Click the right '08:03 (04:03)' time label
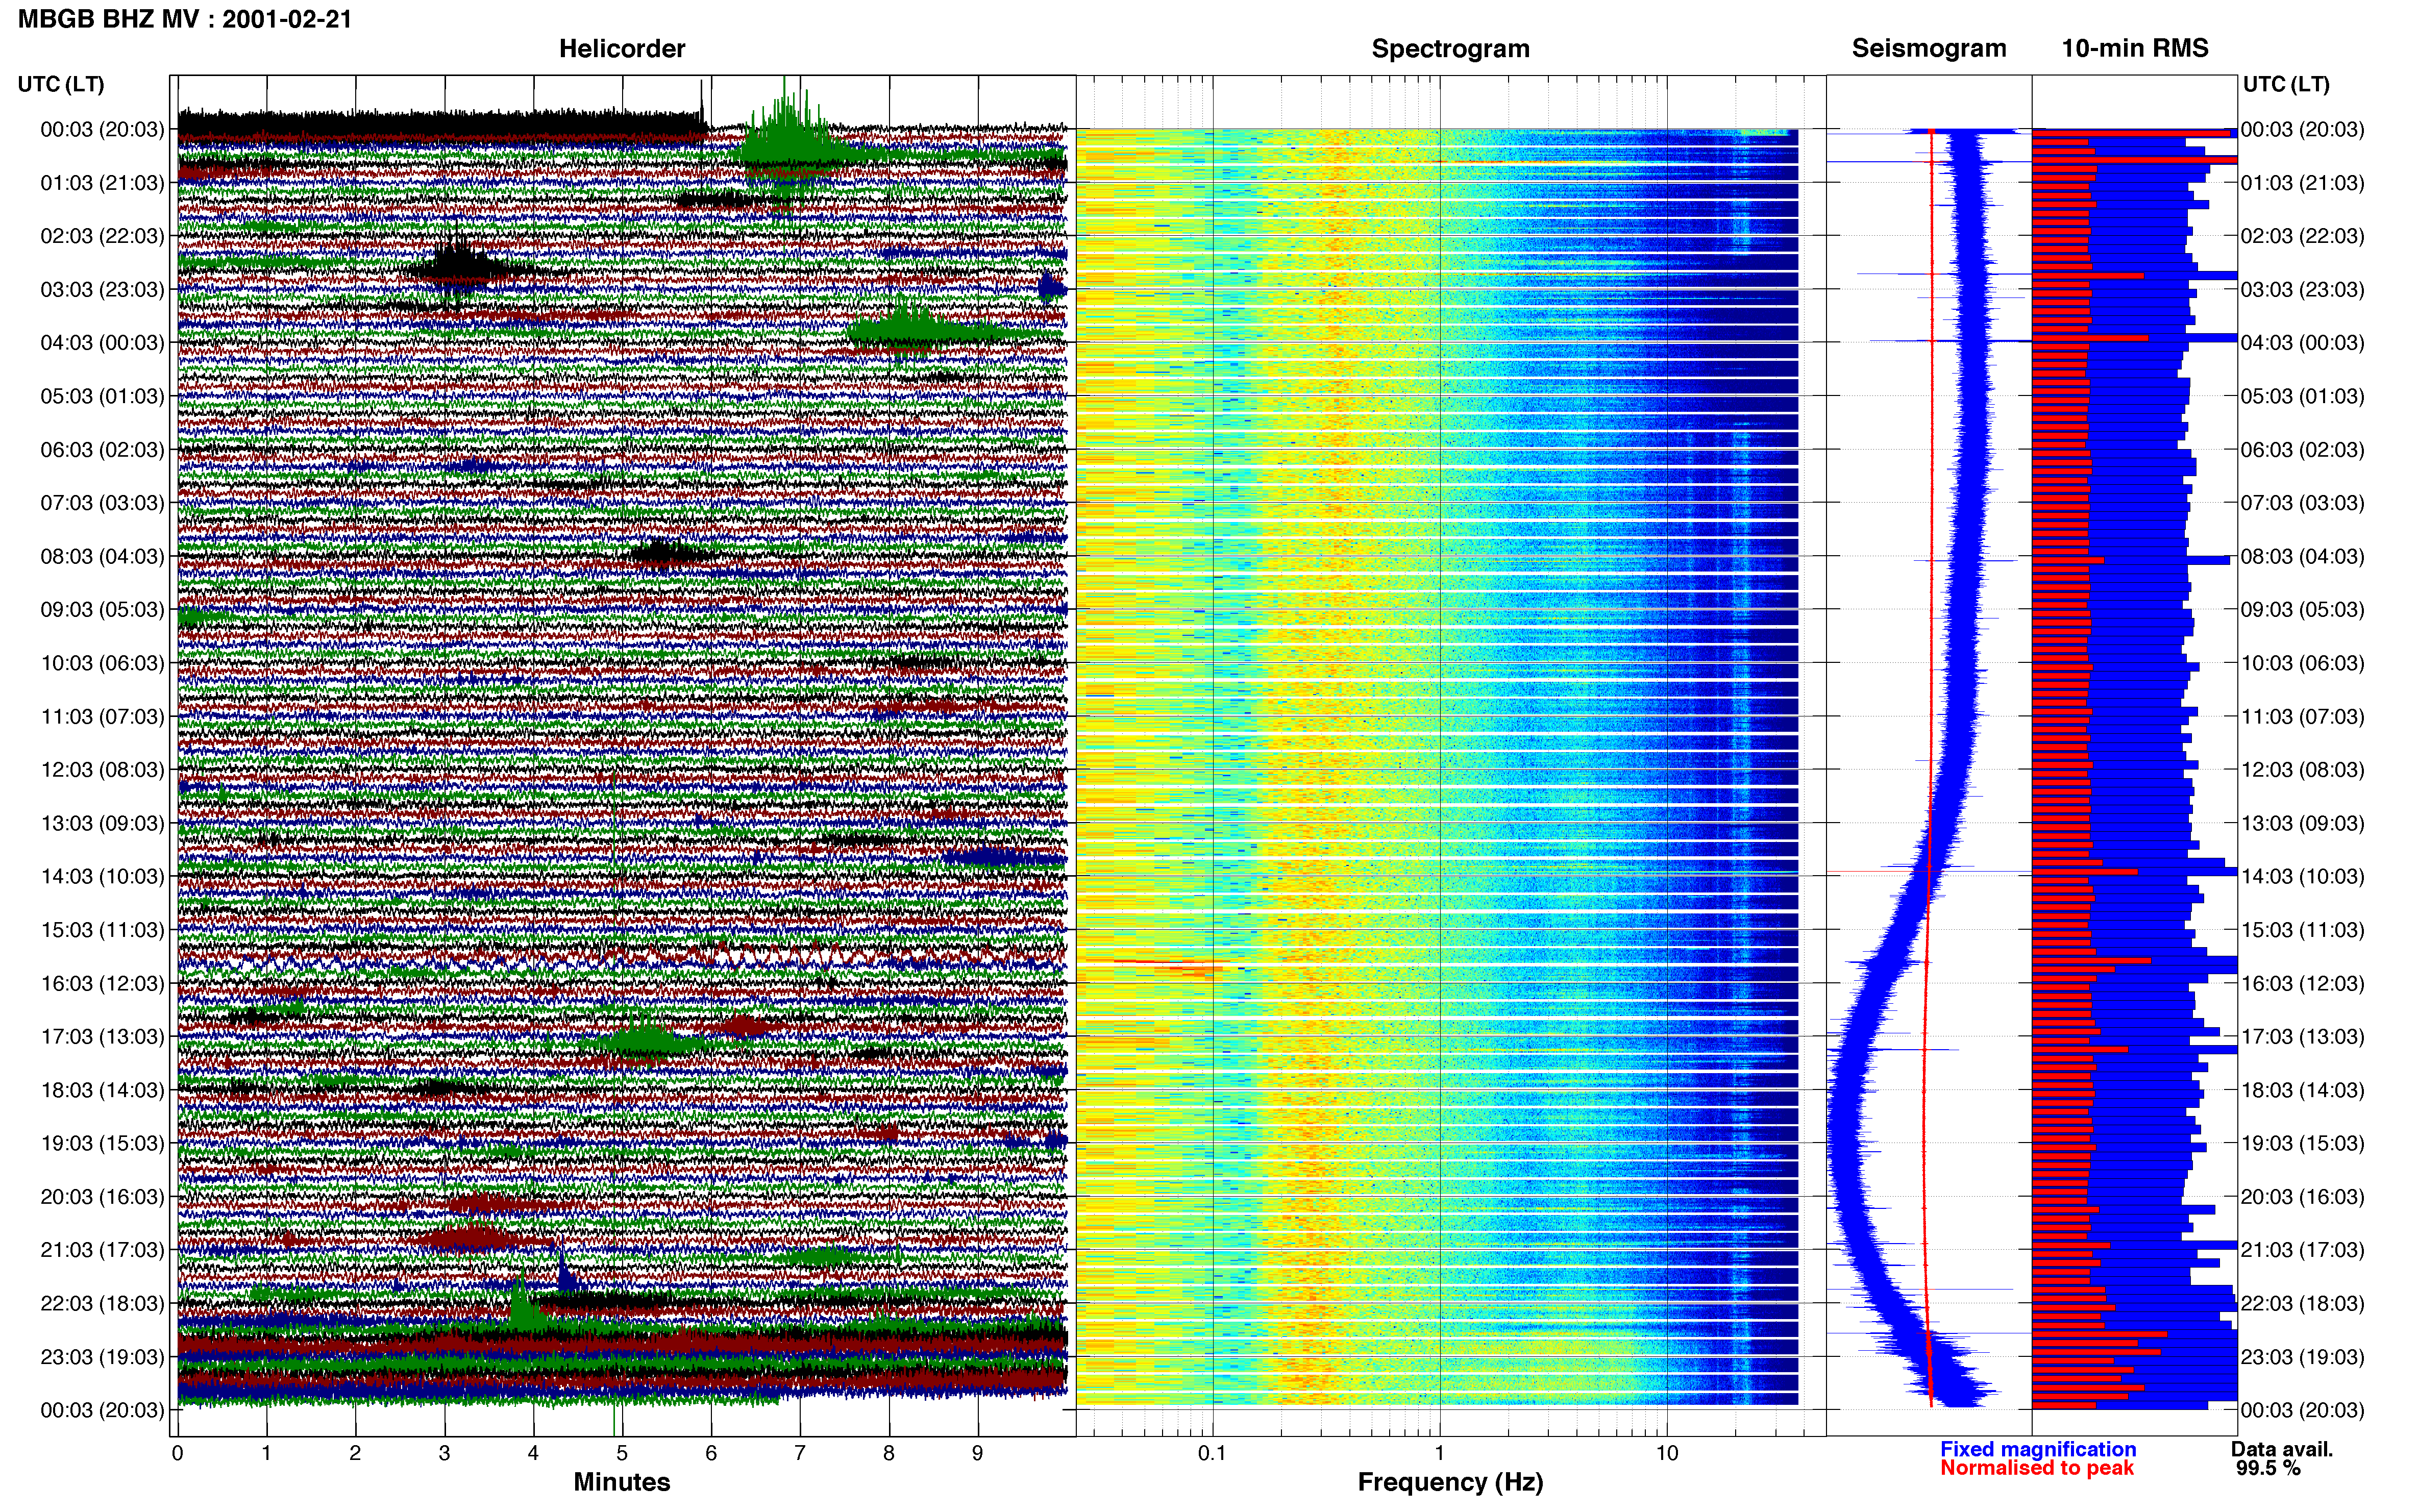2419x1512 pixels. pyautogui.click(x=2303, y=556)
